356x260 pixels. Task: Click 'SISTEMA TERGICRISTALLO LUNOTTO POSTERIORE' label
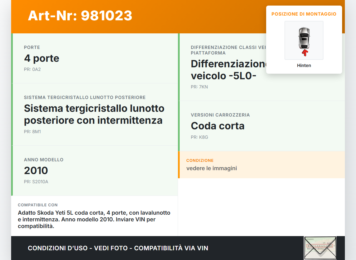coord(85,98)
